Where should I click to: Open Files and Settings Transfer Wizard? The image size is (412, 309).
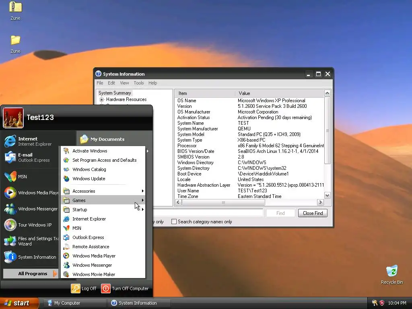(x=31, y=241)
